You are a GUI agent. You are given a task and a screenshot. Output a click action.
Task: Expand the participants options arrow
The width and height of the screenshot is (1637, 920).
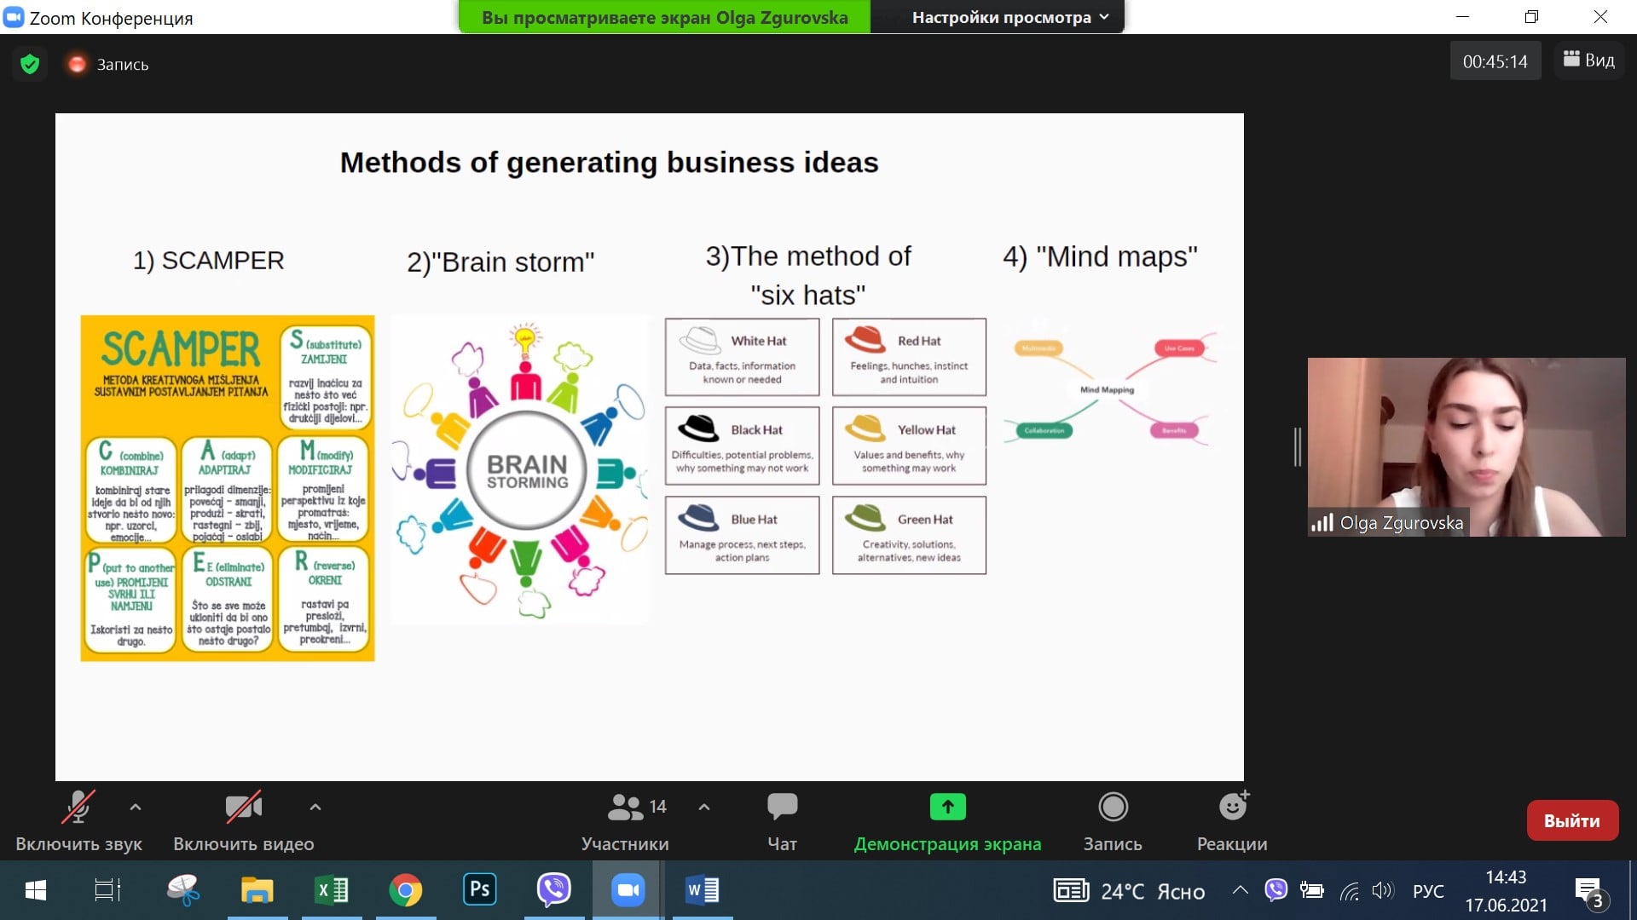point(704,807)
